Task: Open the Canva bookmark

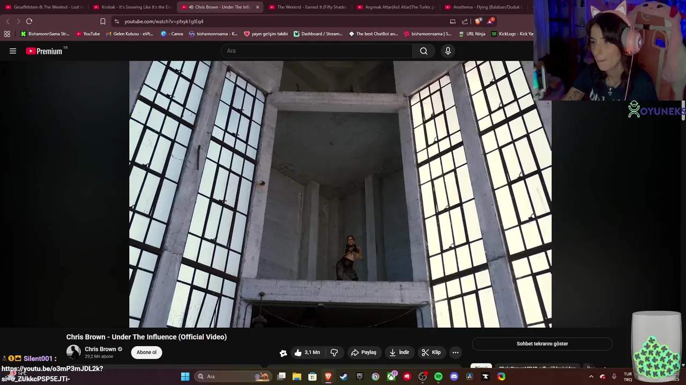Action: 171,34
